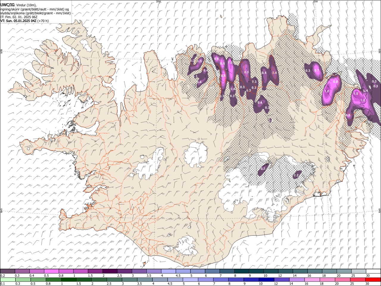
Task: Click the 64N latitude label on right edge
Action: tap(380, 210)
